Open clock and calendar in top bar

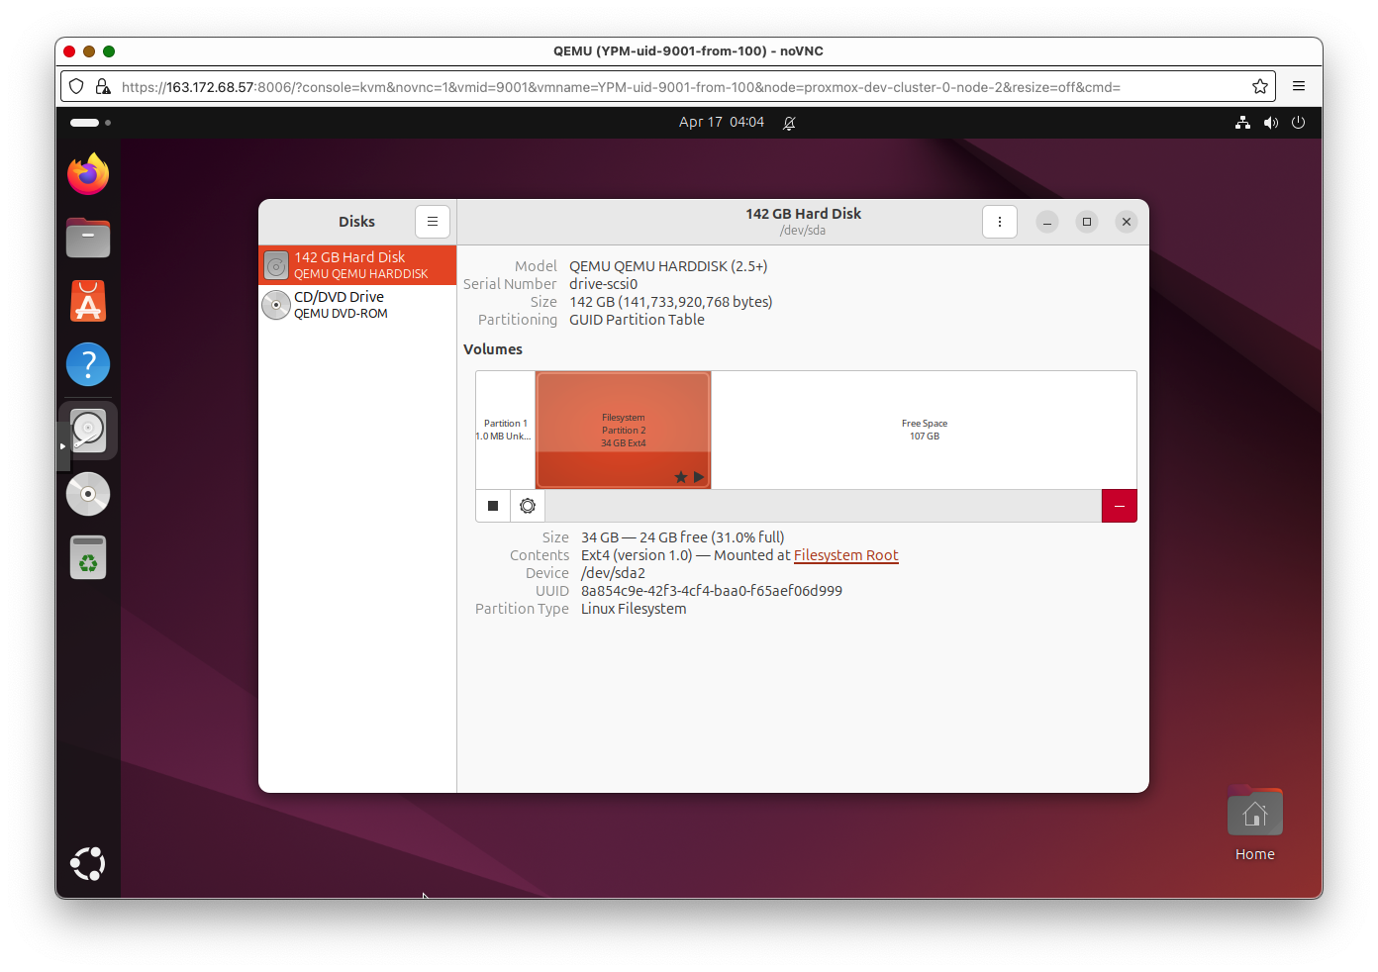click(x=721, y=123)
